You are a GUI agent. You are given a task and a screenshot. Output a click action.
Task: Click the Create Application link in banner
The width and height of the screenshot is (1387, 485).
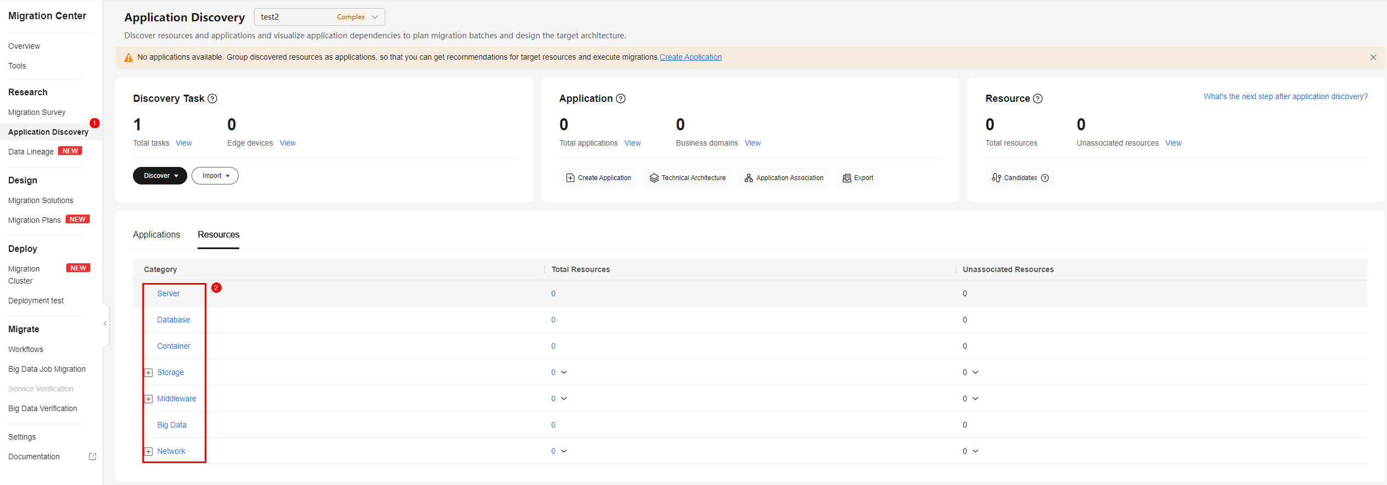coord(690,57)
